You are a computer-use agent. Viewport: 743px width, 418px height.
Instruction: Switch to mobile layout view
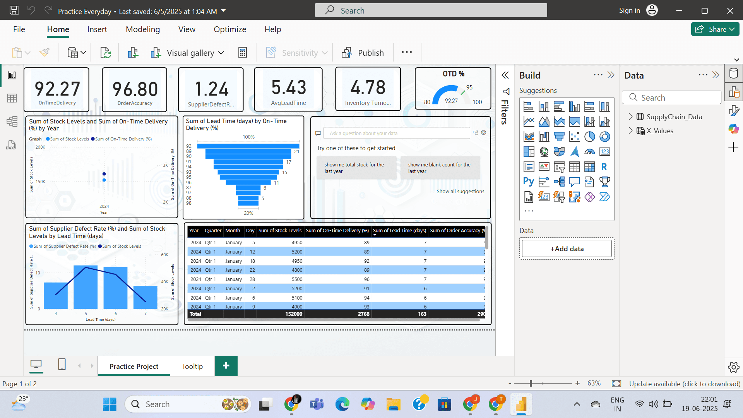pyautogui.click(x=62, y=365)
